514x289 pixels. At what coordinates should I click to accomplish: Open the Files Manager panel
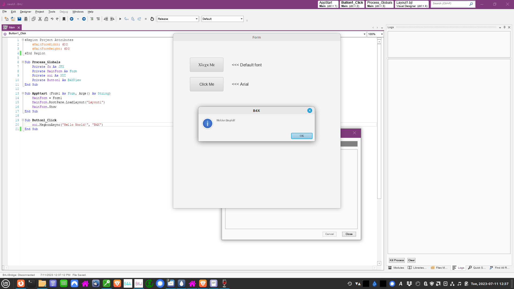(x=439, y=268)
